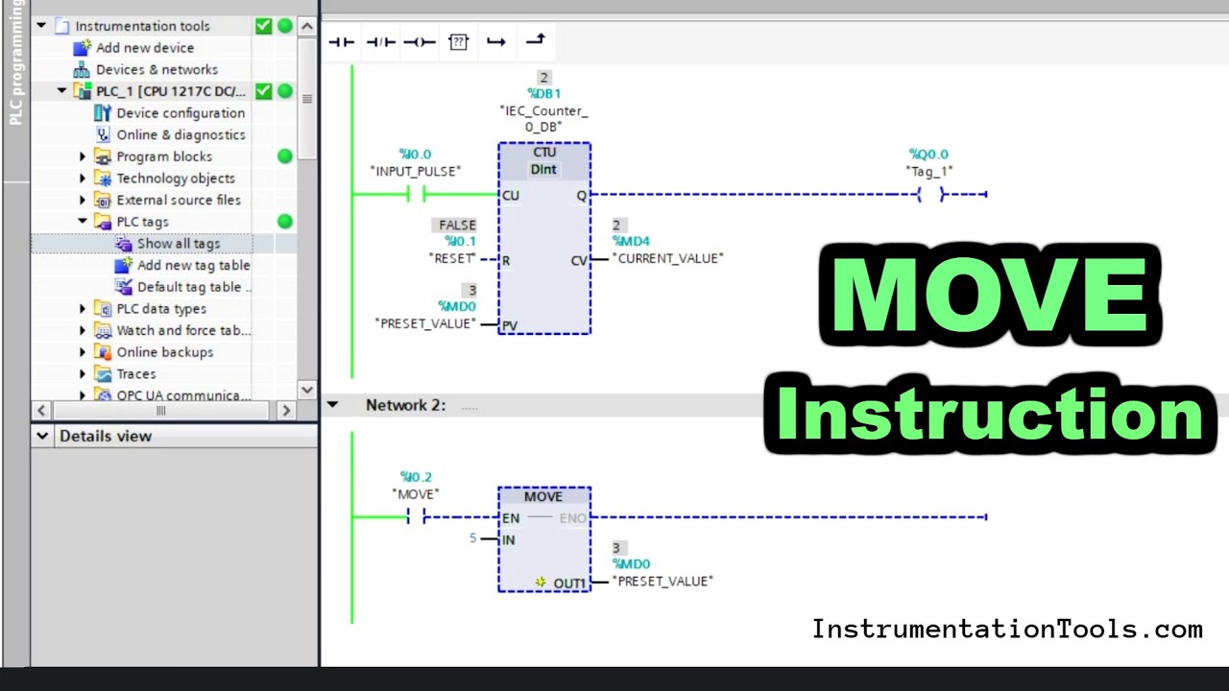Select the CTU counter block
1229x691 pixels.
[544, 238]
